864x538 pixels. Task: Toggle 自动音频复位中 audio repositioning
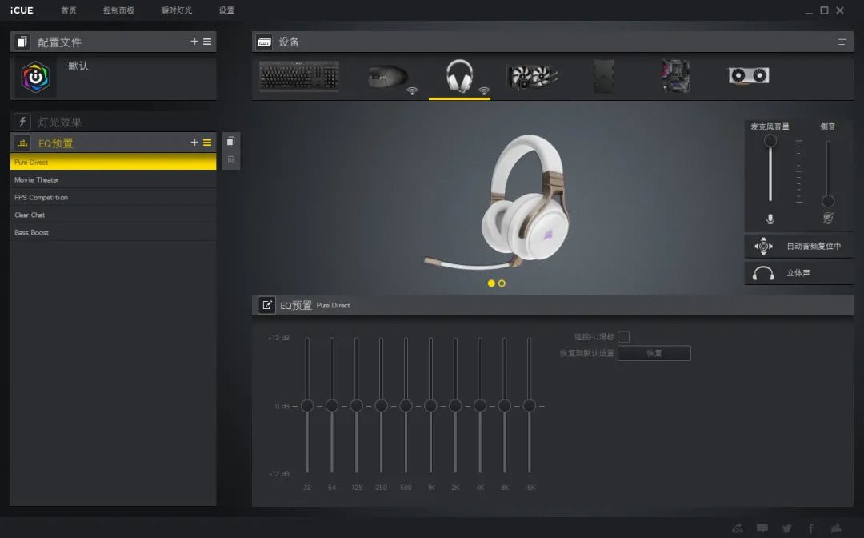799,246
